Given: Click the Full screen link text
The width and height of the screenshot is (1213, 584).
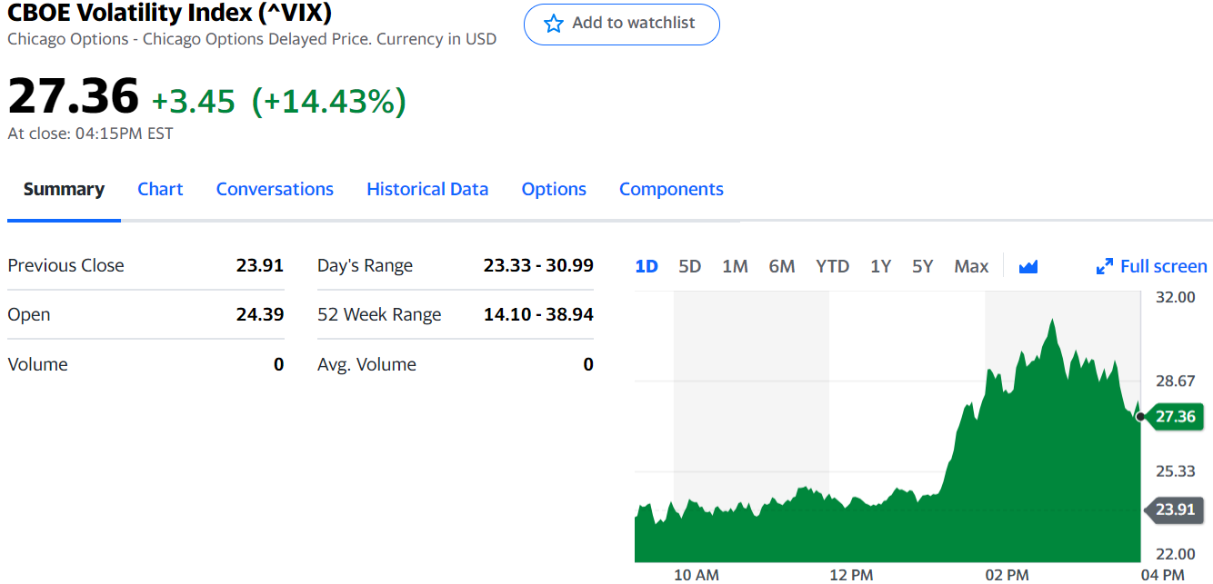Looking at the screenshot, I should click(x=1164, y=266).
